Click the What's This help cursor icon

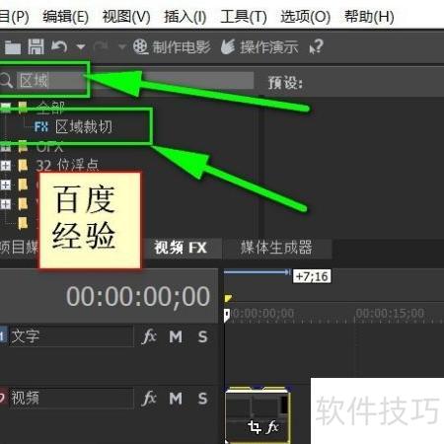[x=317, y=46]
